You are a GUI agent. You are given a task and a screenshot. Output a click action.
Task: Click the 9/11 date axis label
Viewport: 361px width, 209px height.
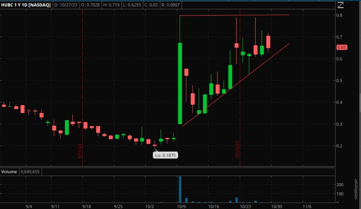pos(55,206)
